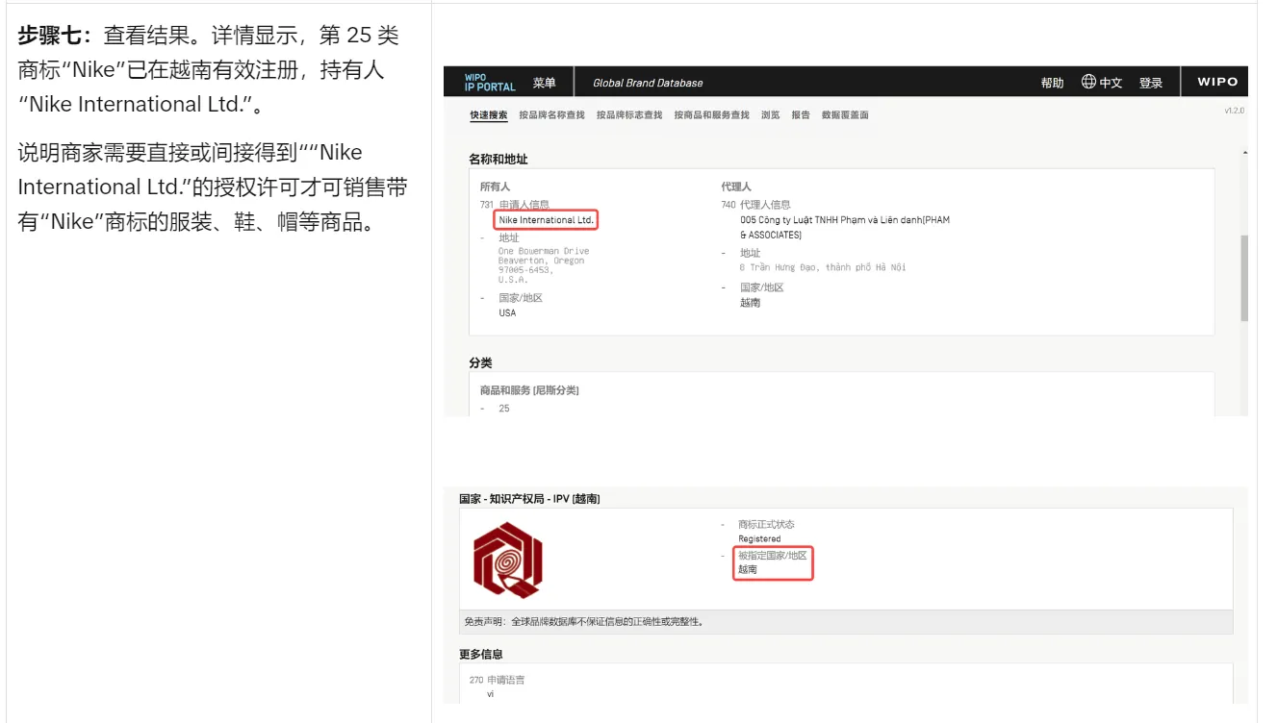Screen dimensions: 1278x723
Task: Select the Registered status value
Action: [x=759, y=538]
